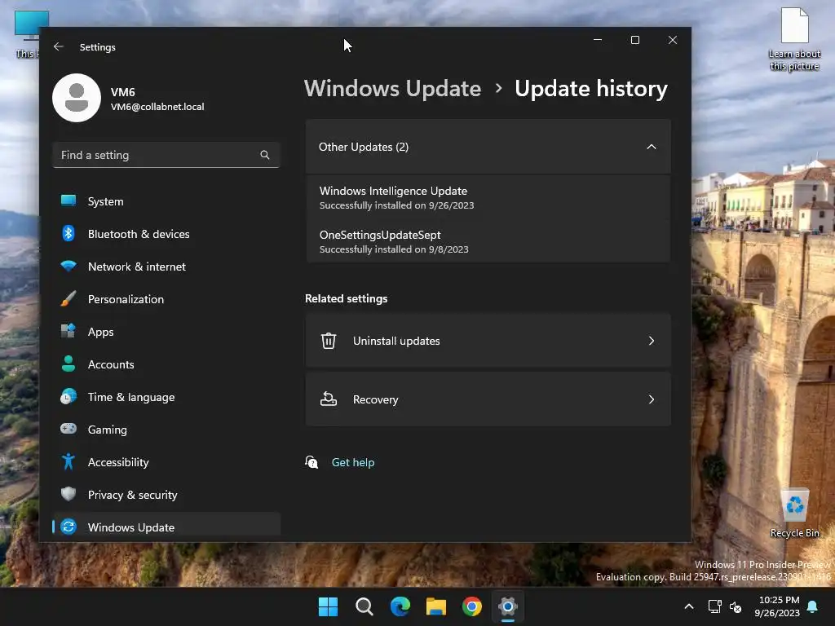
Task: Click the OneSettingsUpdateSept entry
Action: (x=488, y=241)
